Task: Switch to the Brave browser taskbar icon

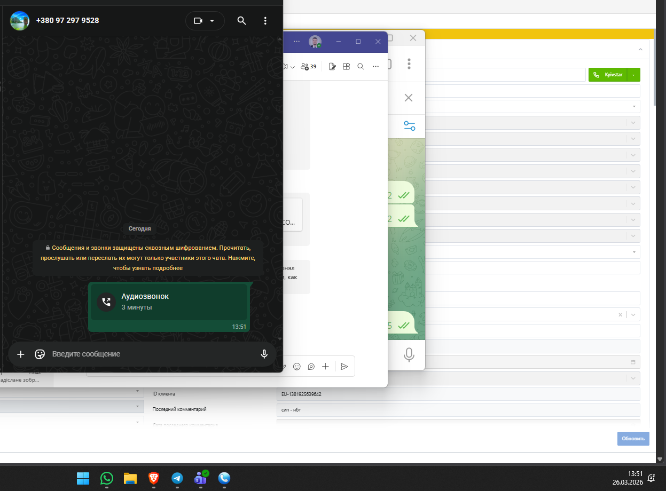Action: point(154,478)
